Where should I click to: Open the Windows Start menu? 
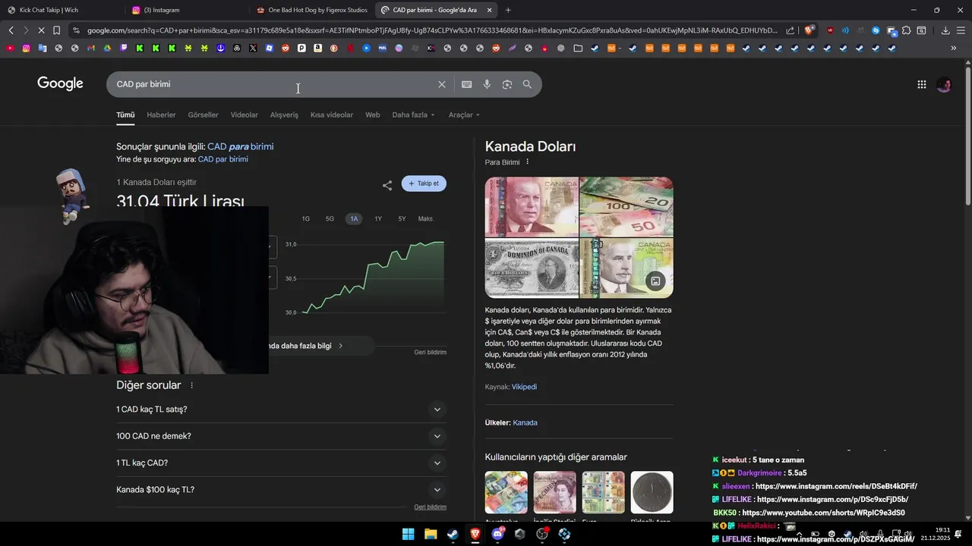pyautogui.click(x=408, y=534)
